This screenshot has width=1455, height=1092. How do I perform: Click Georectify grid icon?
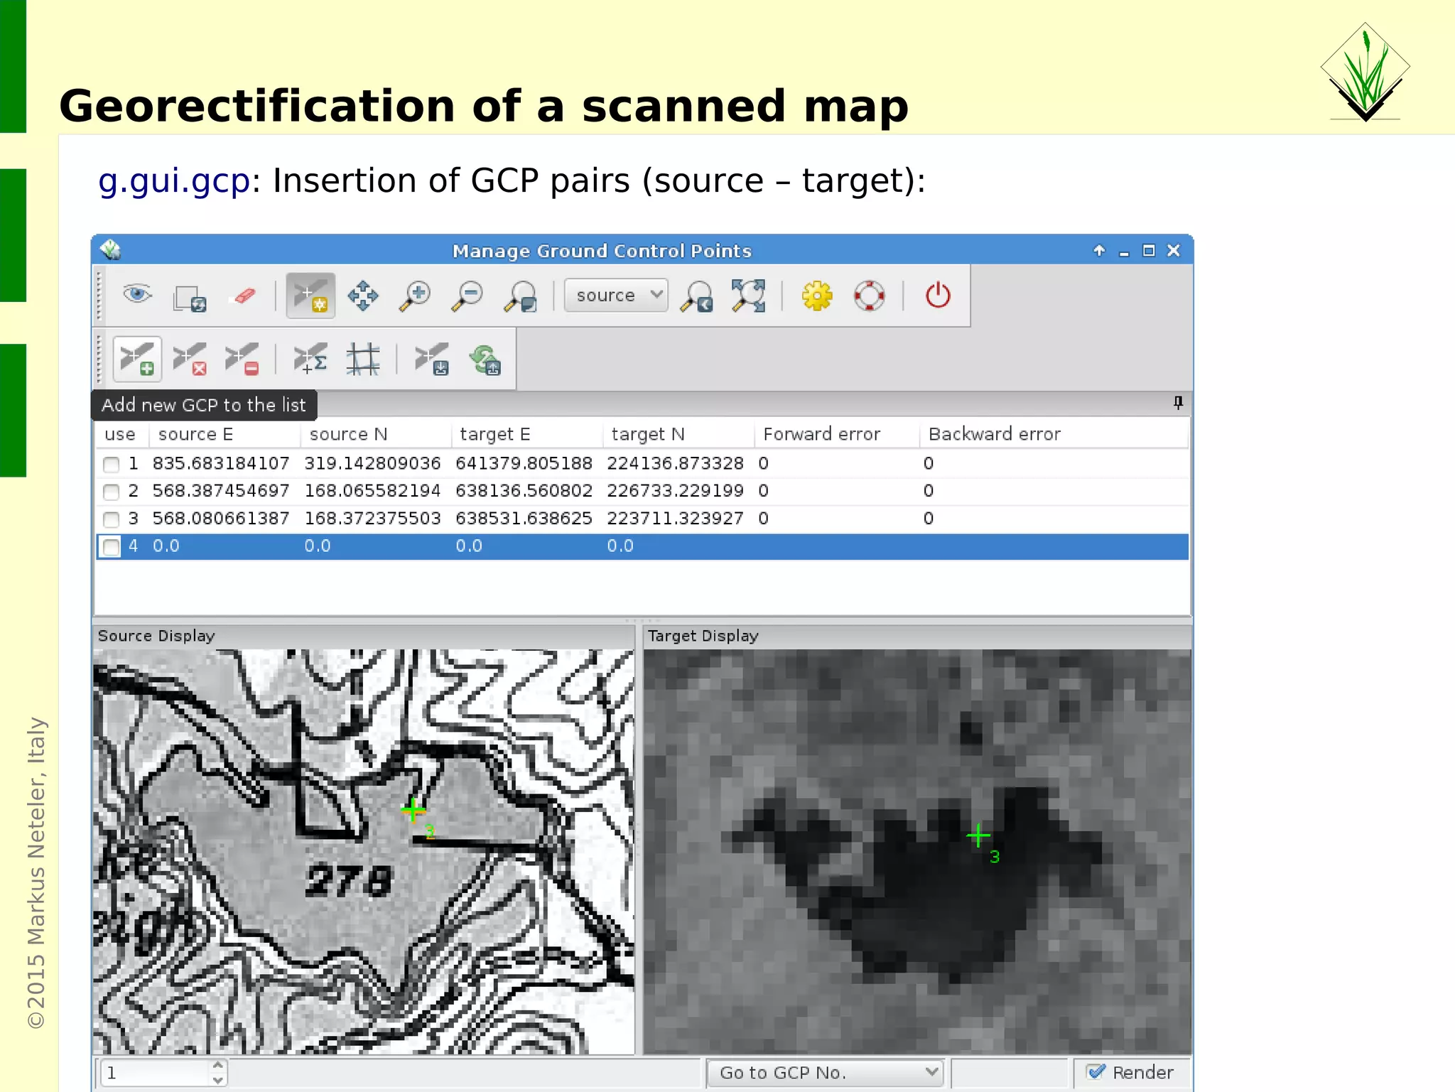point(363,359)
